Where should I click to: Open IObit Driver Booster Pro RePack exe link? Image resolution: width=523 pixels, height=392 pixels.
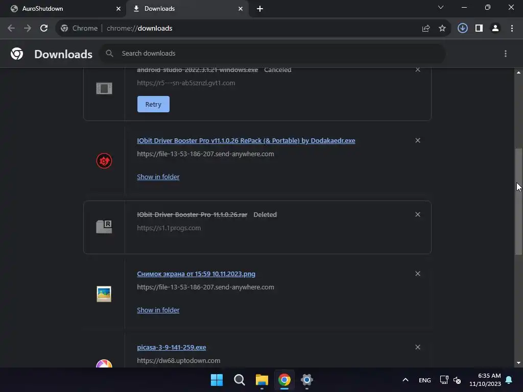pyautogui.click(x=246, y=141)
